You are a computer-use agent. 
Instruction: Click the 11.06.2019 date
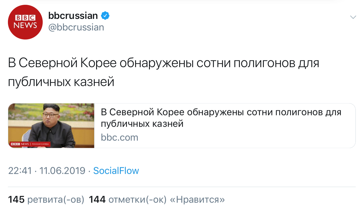(x=62, y=171)
